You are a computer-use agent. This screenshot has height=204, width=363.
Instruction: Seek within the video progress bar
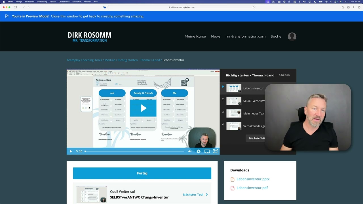coord(134,151)
